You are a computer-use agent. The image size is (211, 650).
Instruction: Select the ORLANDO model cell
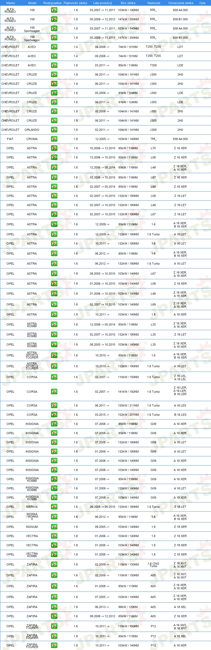pyautogui.click(x=32, y=130)
